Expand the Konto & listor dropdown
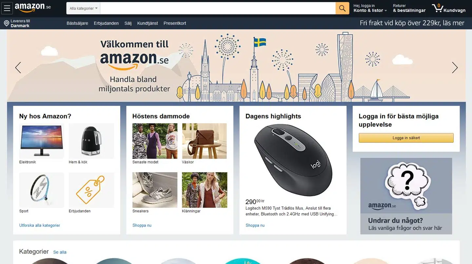The width and height of the screenshot is (472, 264). [370, 8]
